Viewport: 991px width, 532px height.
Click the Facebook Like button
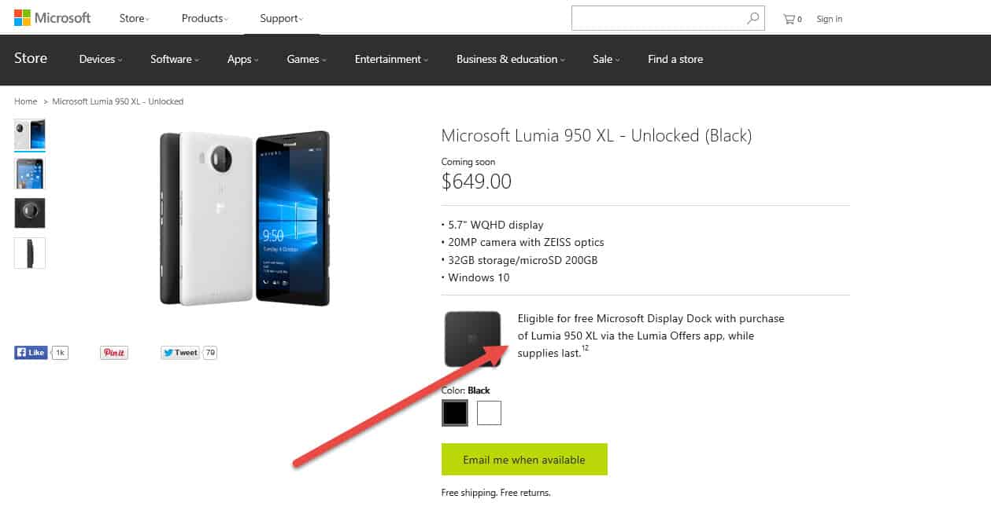(x=31, y=353)
